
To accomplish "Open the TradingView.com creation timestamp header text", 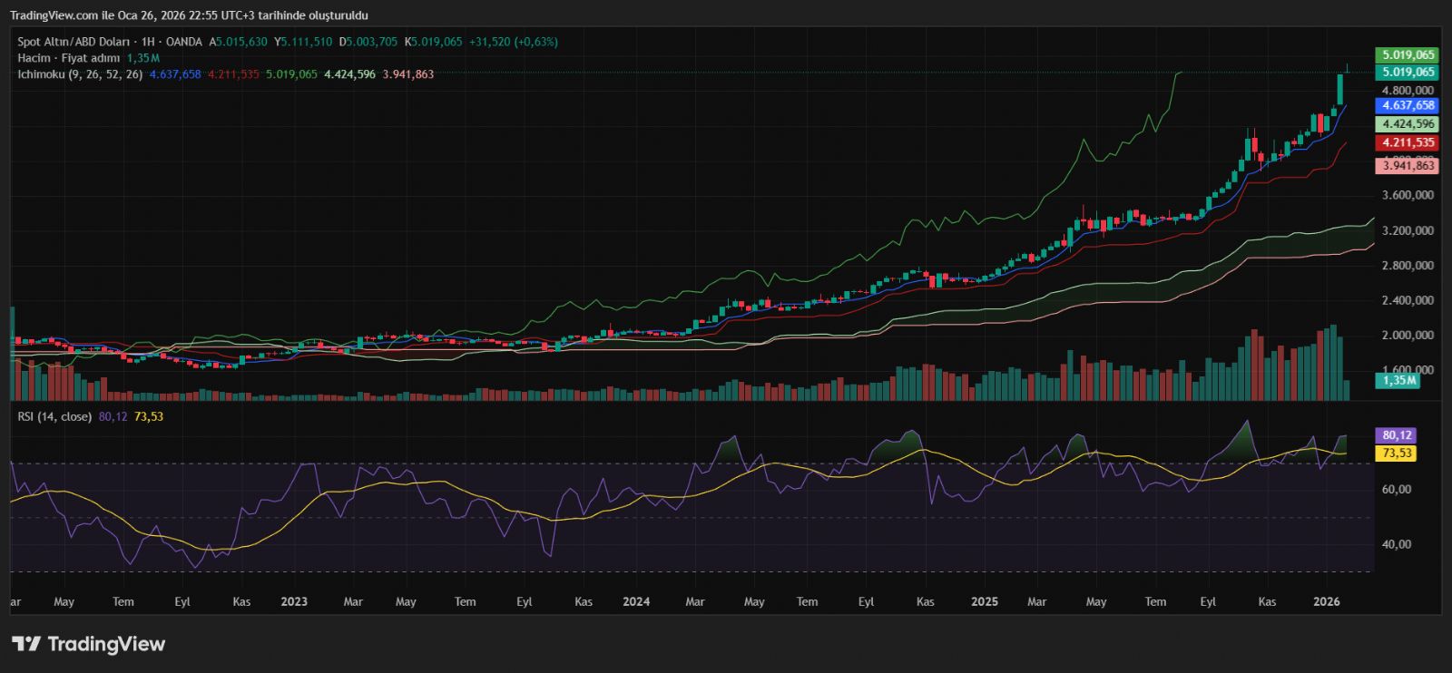I will [189, 15].
